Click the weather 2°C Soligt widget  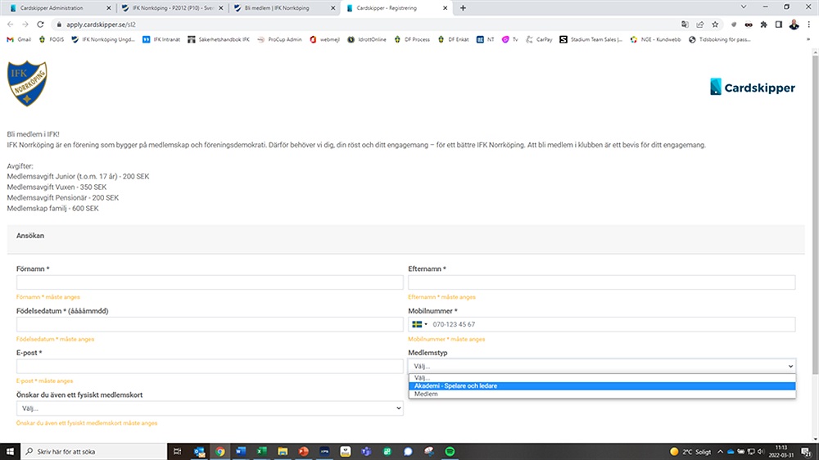click(x=690, y=452)
